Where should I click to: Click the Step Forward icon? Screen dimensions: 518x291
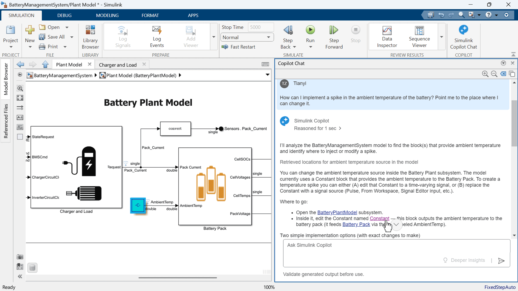pos(334,30)
